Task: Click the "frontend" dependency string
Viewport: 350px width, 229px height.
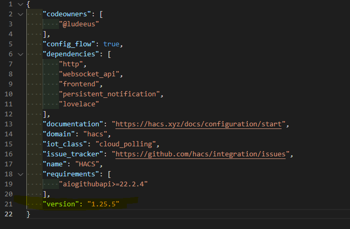Action: pyautogui.click(x=79, y=84)
